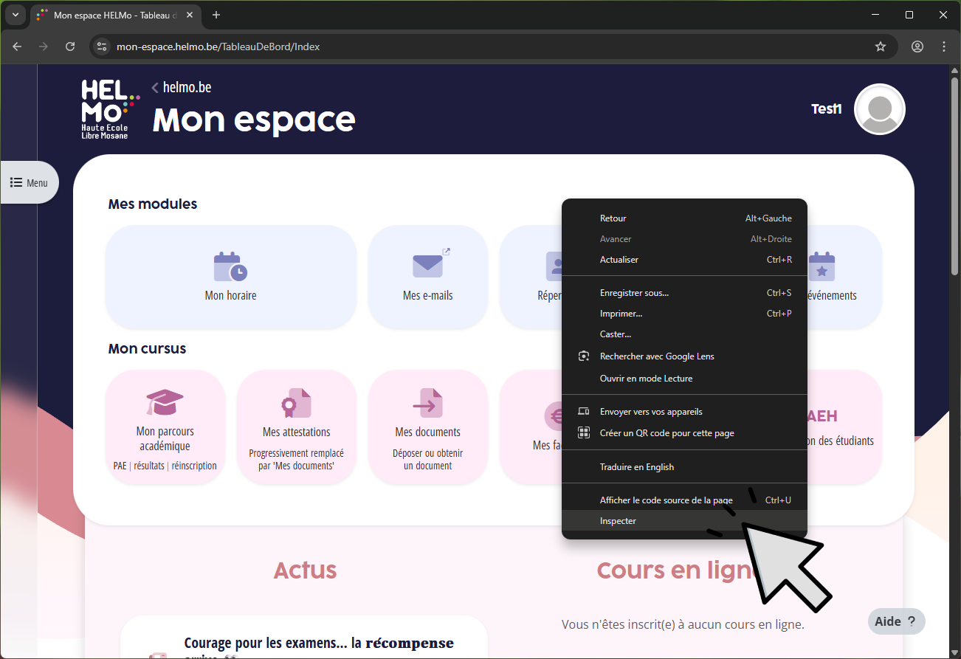Choose Enregistrer sous... from context menu
961x659 pixels.
(634, 293)
